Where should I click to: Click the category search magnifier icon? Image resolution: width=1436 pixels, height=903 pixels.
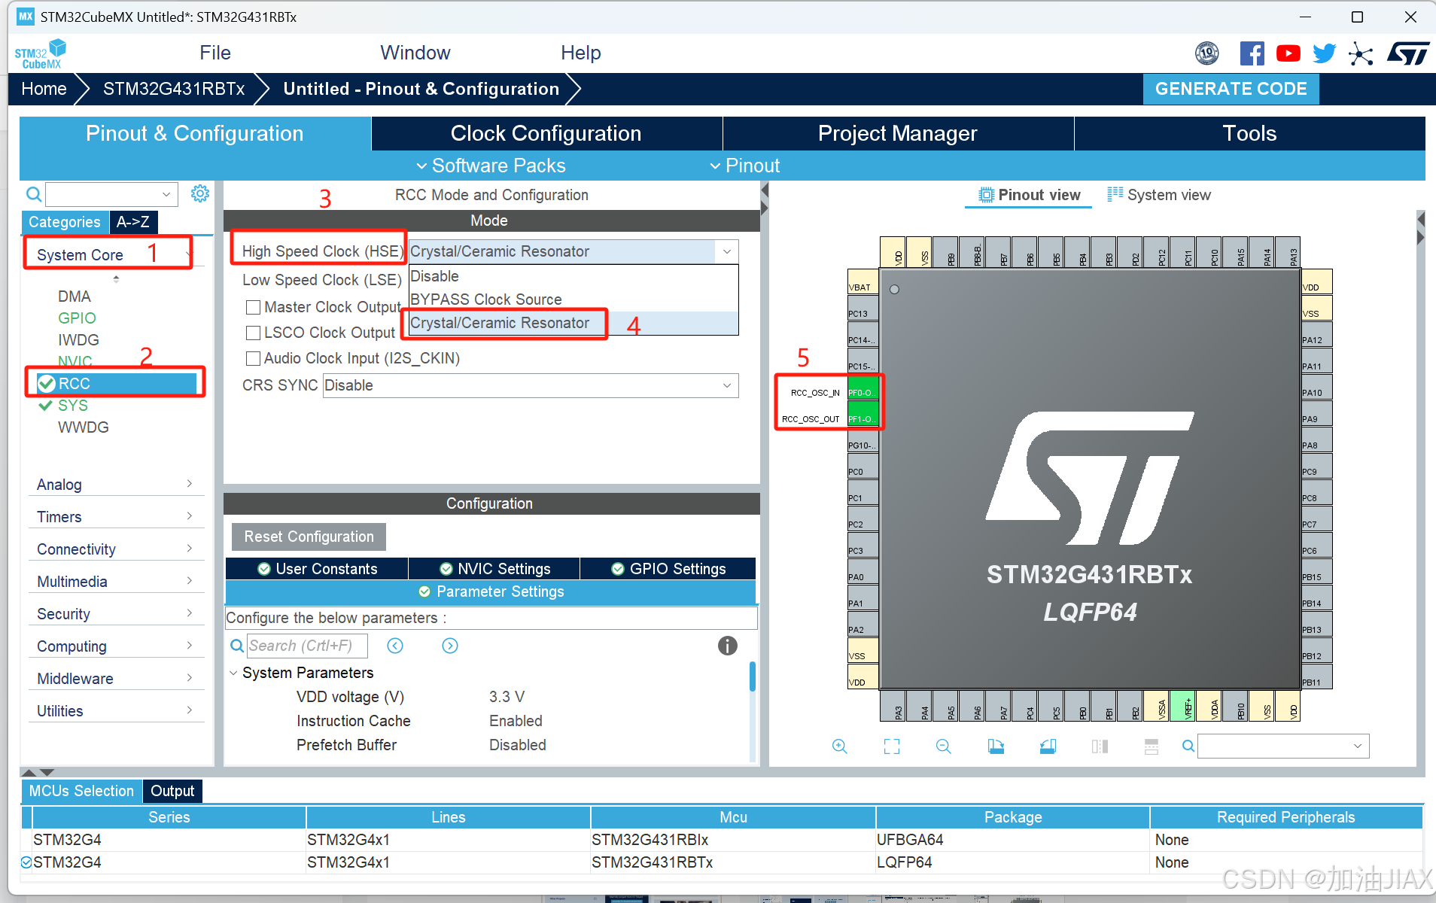pos(34,194)
